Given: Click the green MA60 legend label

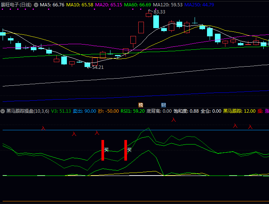Looking at the screenshot, I should pos(137,5).
